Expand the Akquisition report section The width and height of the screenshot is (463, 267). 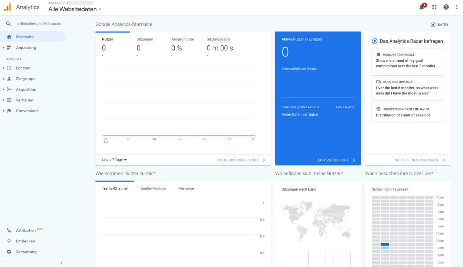pos(26,89)
